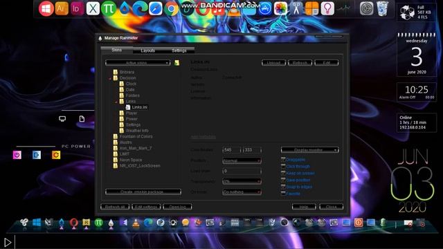
Task: Open red Opera icon in bottom dock
Action: click(x=74, y=223)
